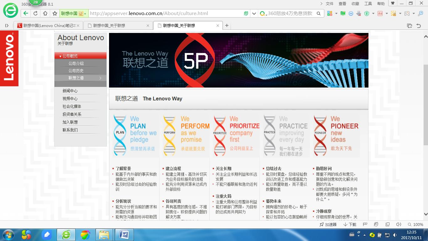
Task: Click the split-screen view toggle icon
Action: [388, 224]
